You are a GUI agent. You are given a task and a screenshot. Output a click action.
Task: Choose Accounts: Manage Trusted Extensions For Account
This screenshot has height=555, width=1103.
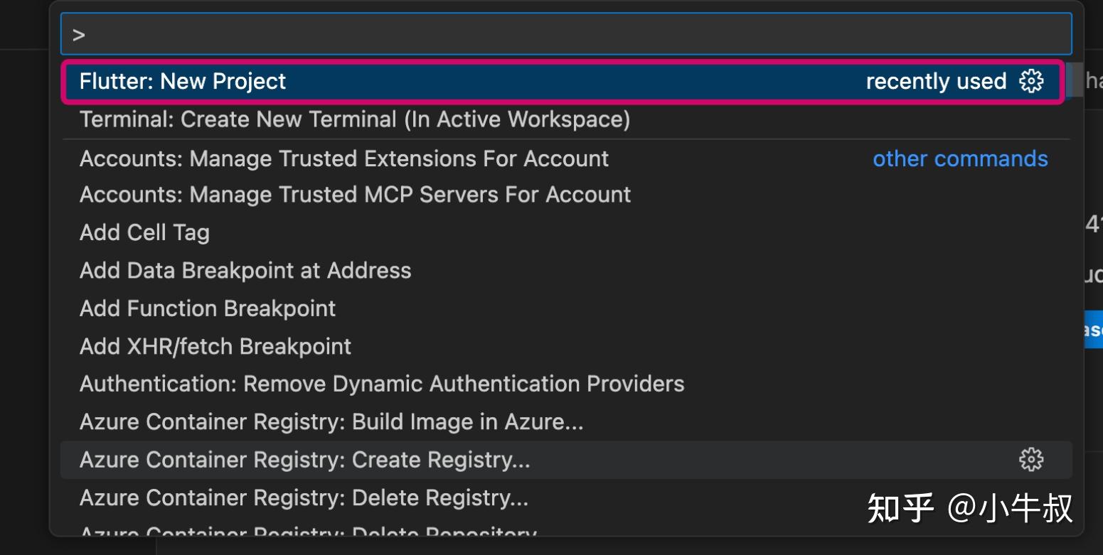[x=343, y=158]
